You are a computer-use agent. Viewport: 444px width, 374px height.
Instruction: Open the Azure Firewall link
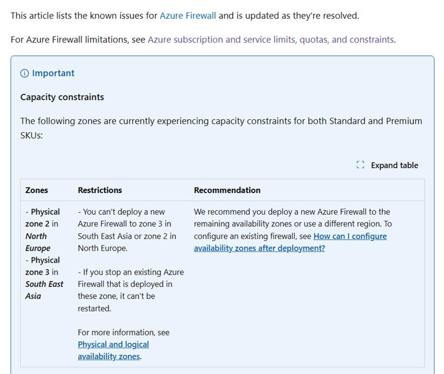[188, 16]
